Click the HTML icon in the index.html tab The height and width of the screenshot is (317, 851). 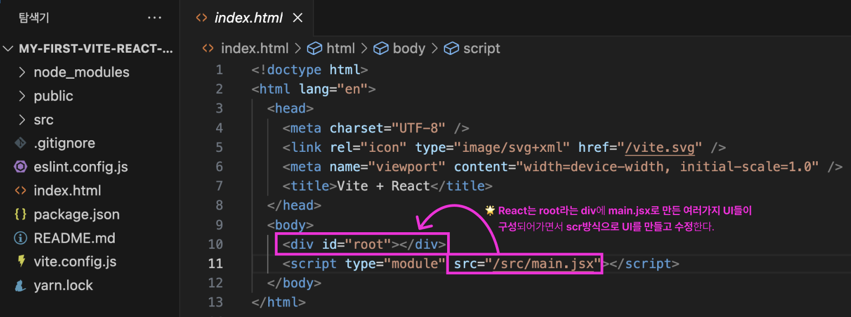(202, 18)
